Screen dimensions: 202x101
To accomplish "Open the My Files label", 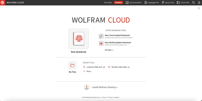I will (72, 72).
